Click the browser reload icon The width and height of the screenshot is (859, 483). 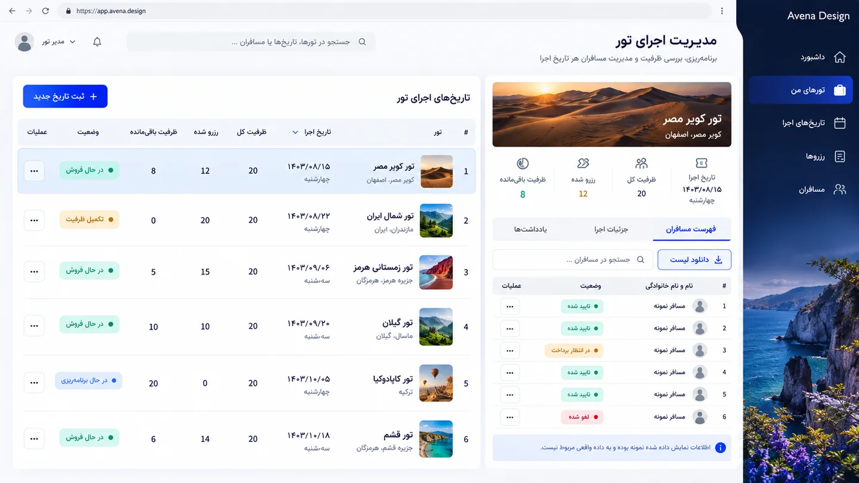pyautogui.click(x=45, y=11)
